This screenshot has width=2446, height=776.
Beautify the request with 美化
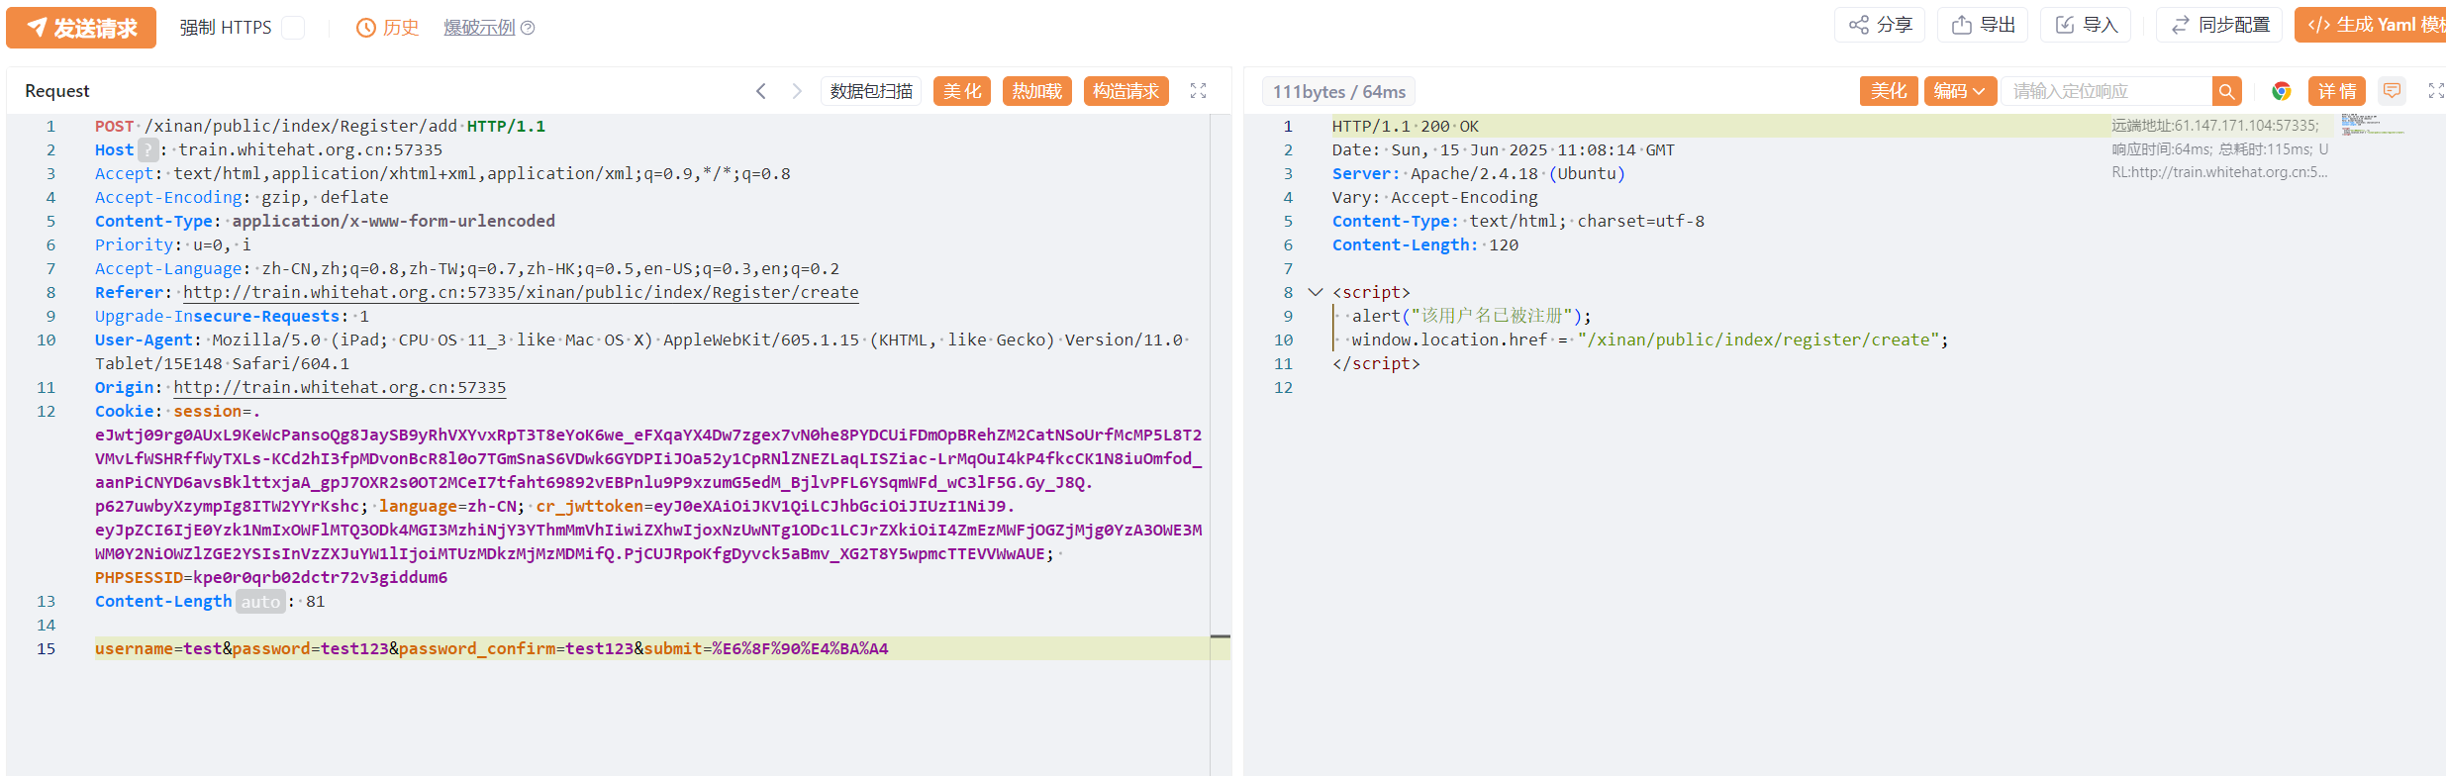pyautogui.click(x=962, y=91)
